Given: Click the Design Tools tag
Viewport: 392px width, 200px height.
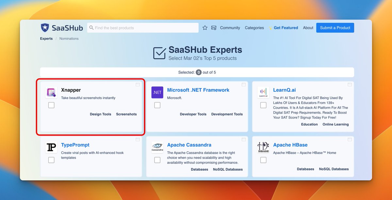Looking at the screenshot, I should pos(101,114).
